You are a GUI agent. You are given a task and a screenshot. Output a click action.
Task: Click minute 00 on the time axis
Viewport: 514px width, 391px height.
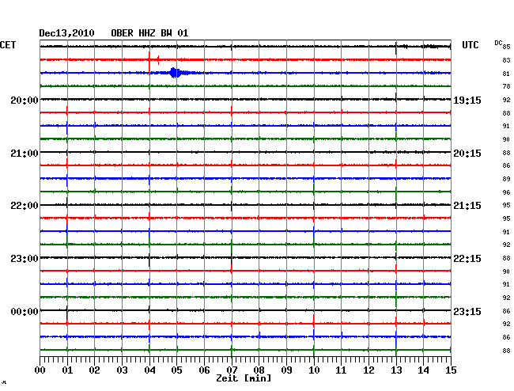click(x=40, y=370)
